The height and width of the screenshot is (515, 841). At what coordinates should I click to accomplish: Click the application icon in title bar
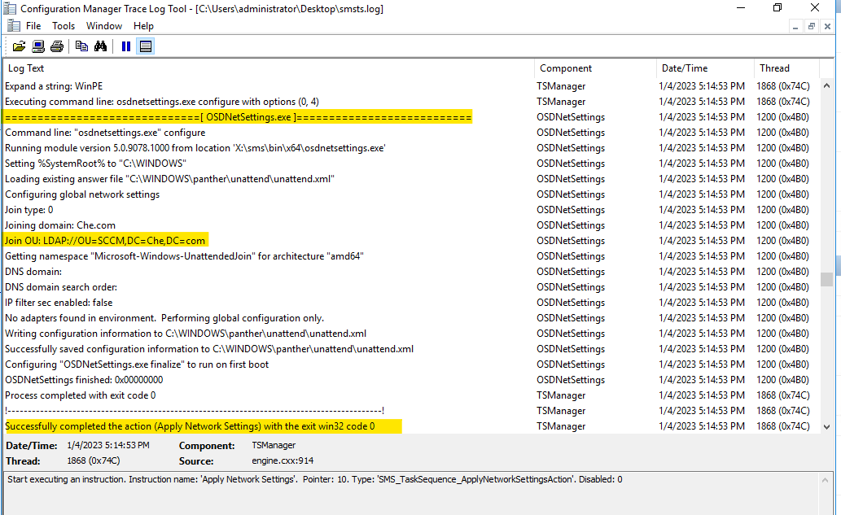9,9
